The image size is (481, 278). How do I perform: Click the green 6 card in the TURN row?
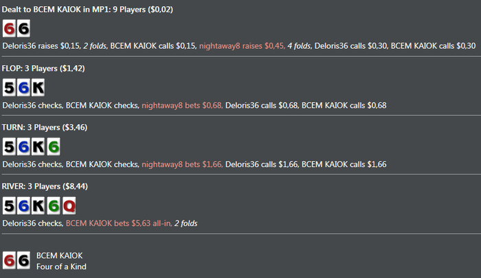(53, 147)
